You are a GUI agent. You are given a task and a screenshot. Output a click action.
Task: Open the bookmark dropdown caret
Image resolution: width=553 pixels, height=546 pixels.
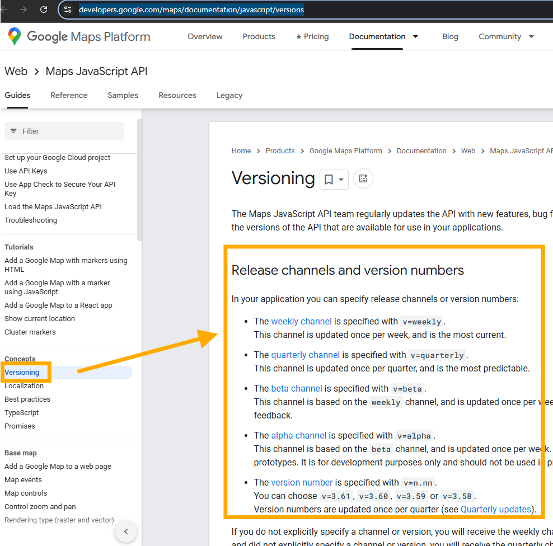341,180
